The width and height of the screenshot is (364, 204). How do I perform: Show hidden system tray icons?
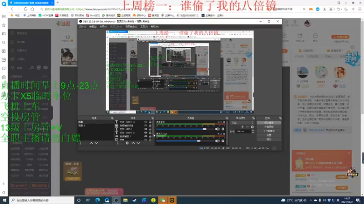[311, 200]
